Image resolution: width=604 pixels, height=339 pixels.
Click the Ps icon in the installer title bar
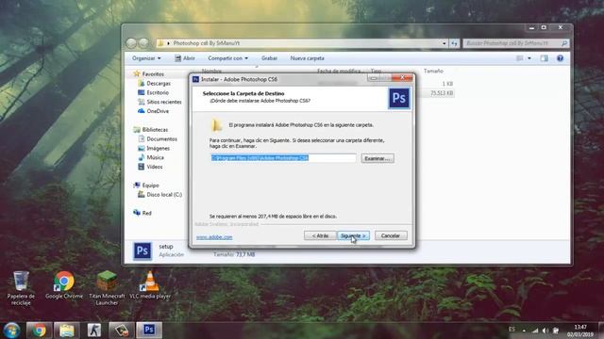tap(195, 79)
